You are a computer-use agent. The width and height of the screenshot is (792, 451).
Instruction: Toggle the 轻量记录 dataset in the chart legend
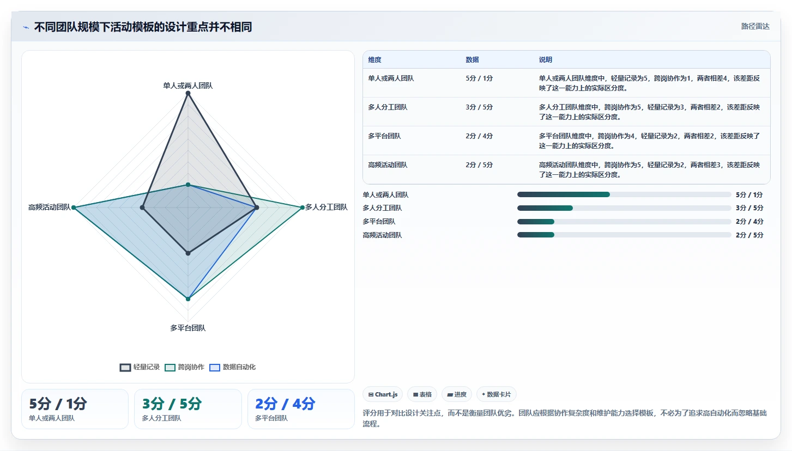click(140, 367)
